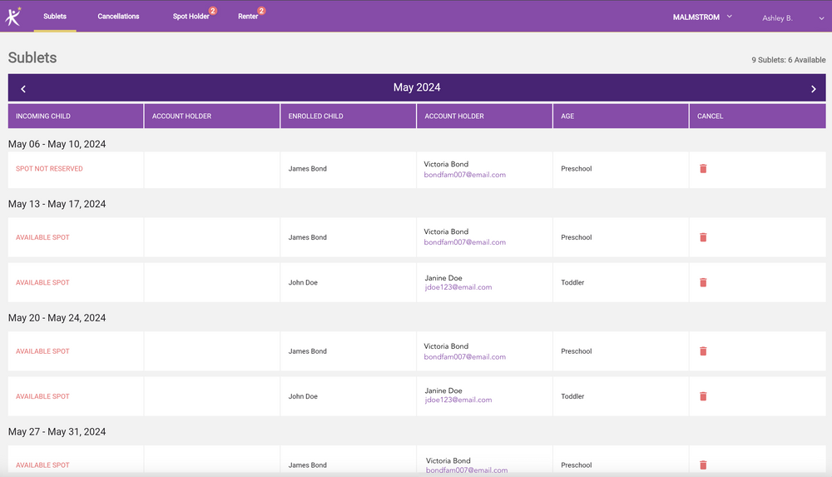
Task: Delete the May 27 James Bond sublet
Action: pyautogui.click(x=703, y=465)
